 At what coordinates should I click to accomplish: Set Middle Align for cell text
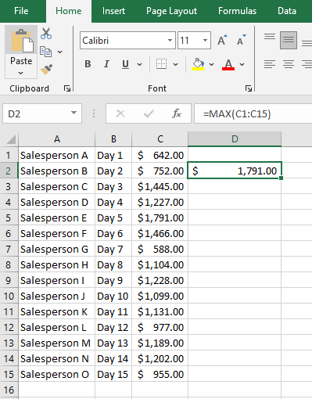click(x=289, y=40)
